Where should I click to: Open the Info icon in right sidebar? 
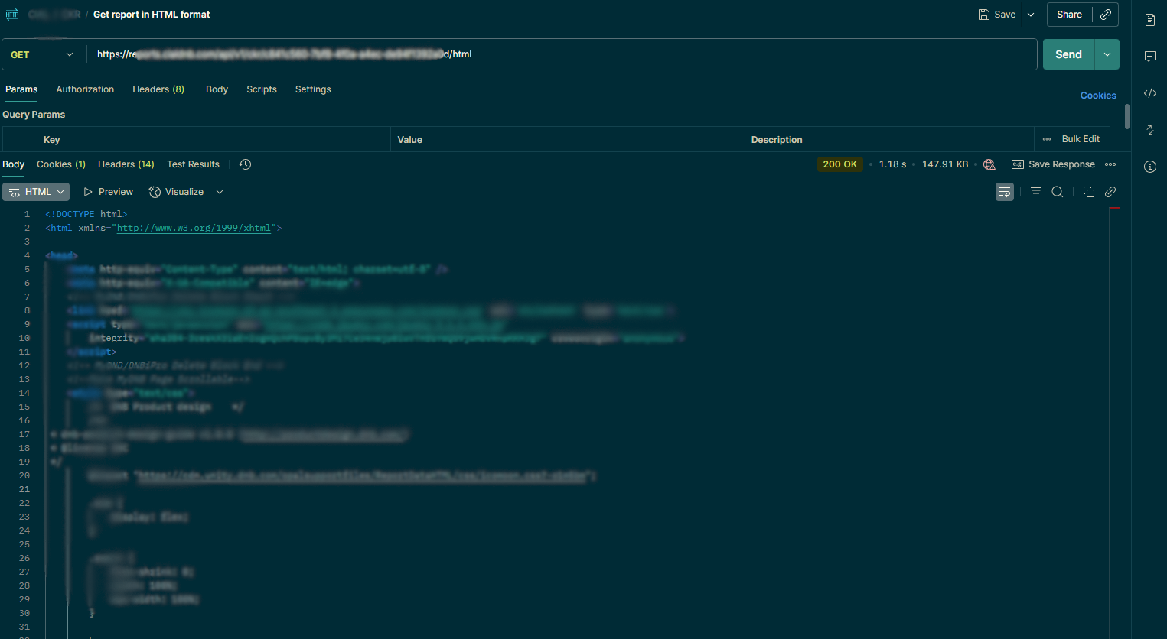pyautogui.click(x=1150, y=167)
